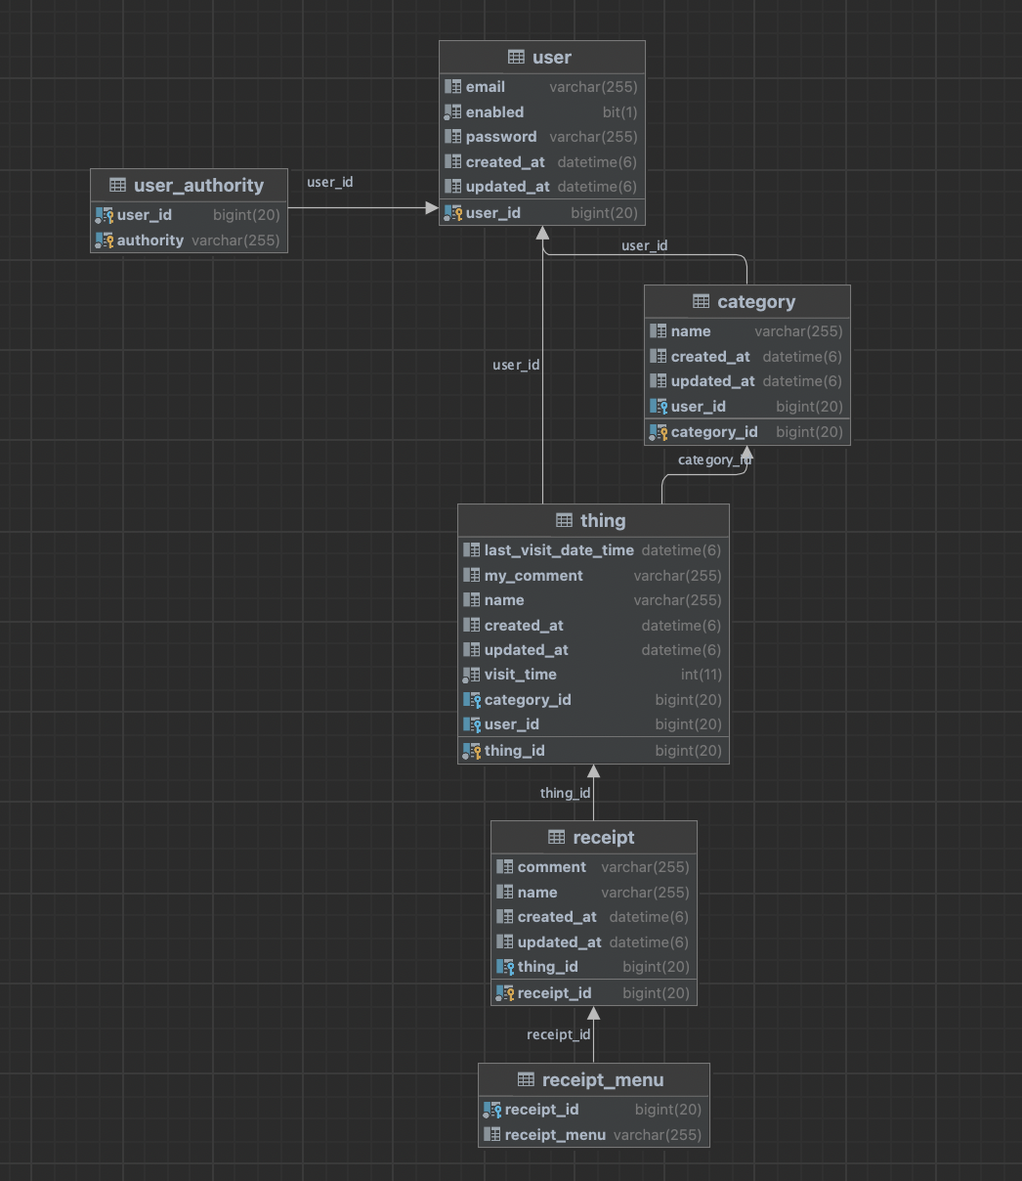Click the receipt_menu varchar column row
Viewport: 1022px width, 1181px height.
click(594, 1135)
